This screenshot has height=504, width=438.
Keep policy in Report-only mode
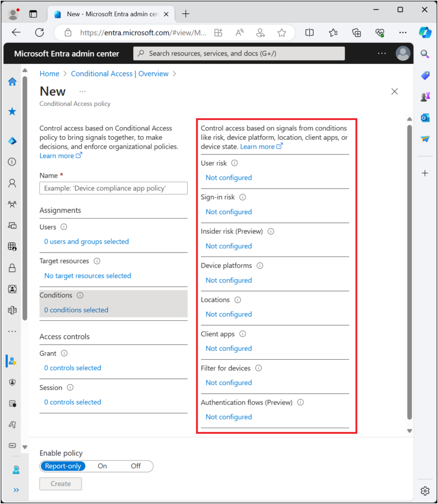coord(63,466)
